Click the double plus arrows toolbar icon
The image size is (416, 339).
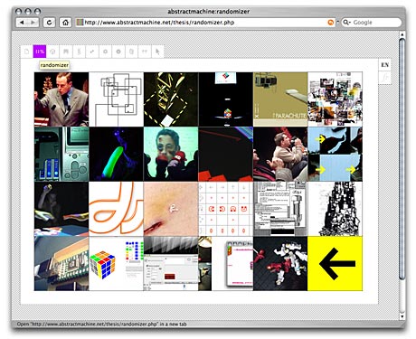click(145, 52)
